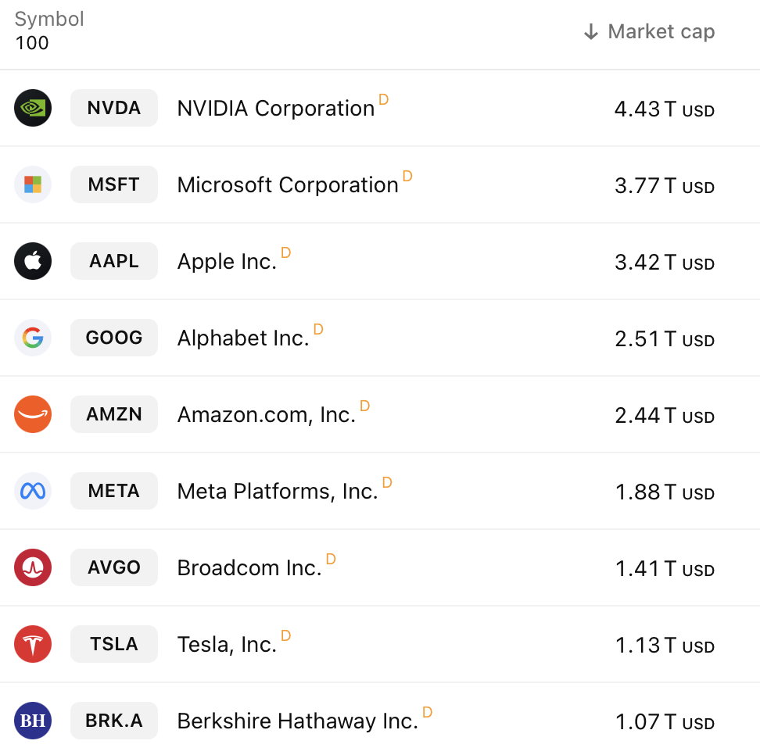Select the 1.41 T USD value
The image size is (760, 755).
[x=665, y=568]
